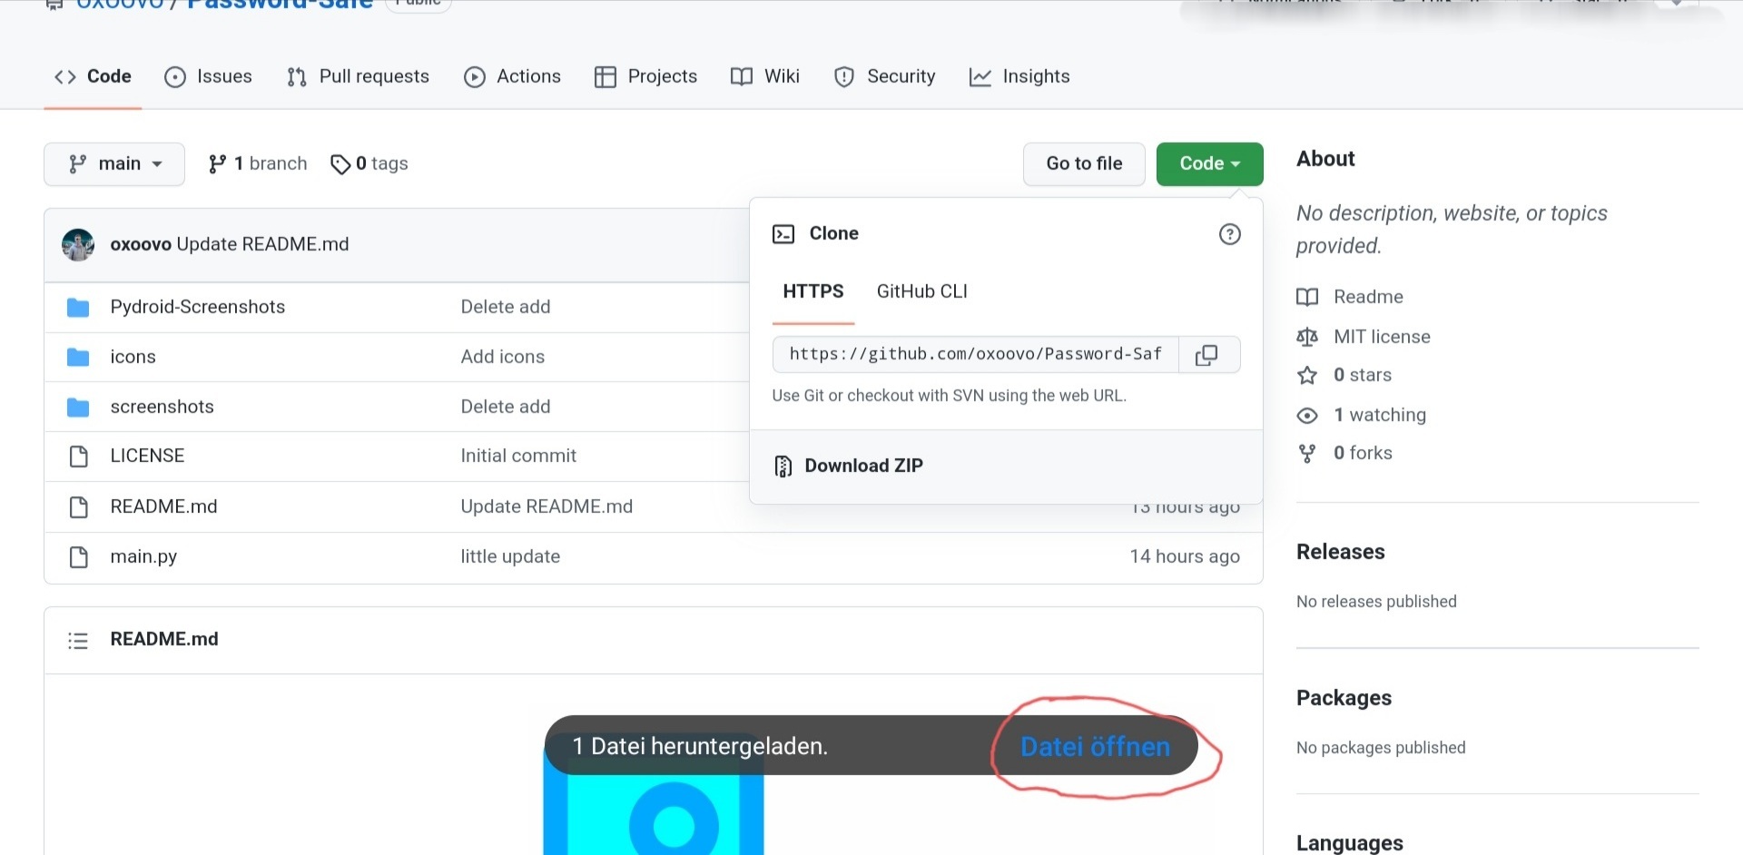Open the icons folder
1743x855 pixels.
[133, 357]
